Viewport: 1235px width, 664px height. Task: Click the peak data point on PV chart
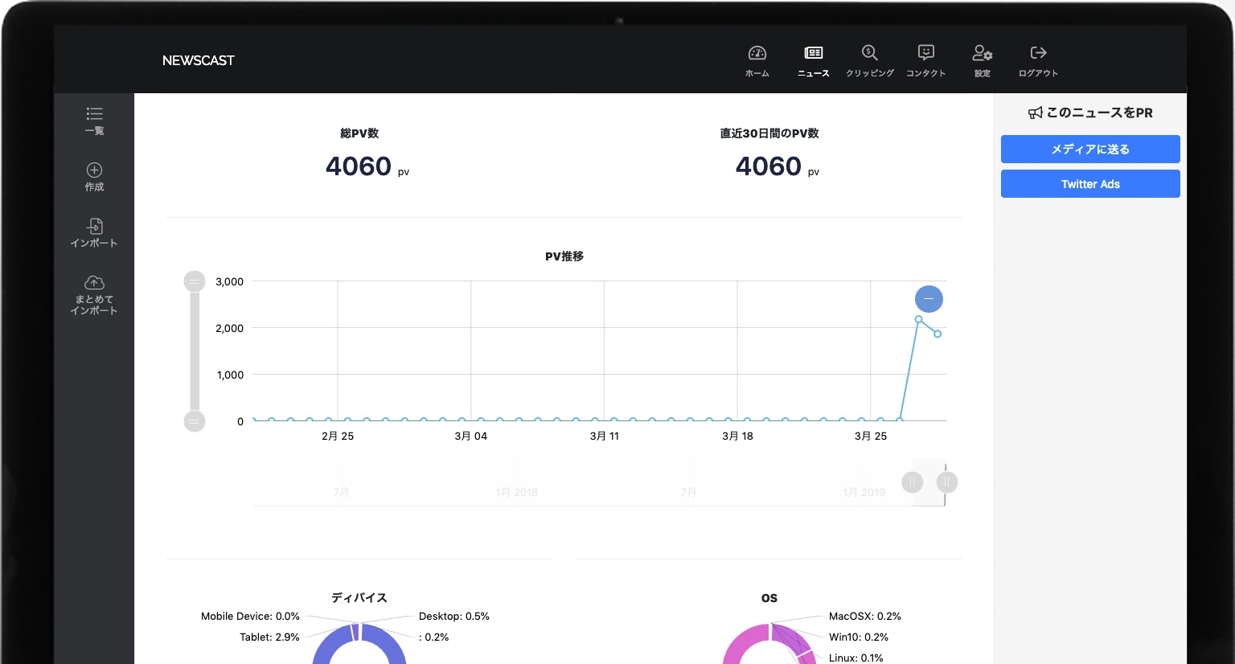click(x=918, y=319)
